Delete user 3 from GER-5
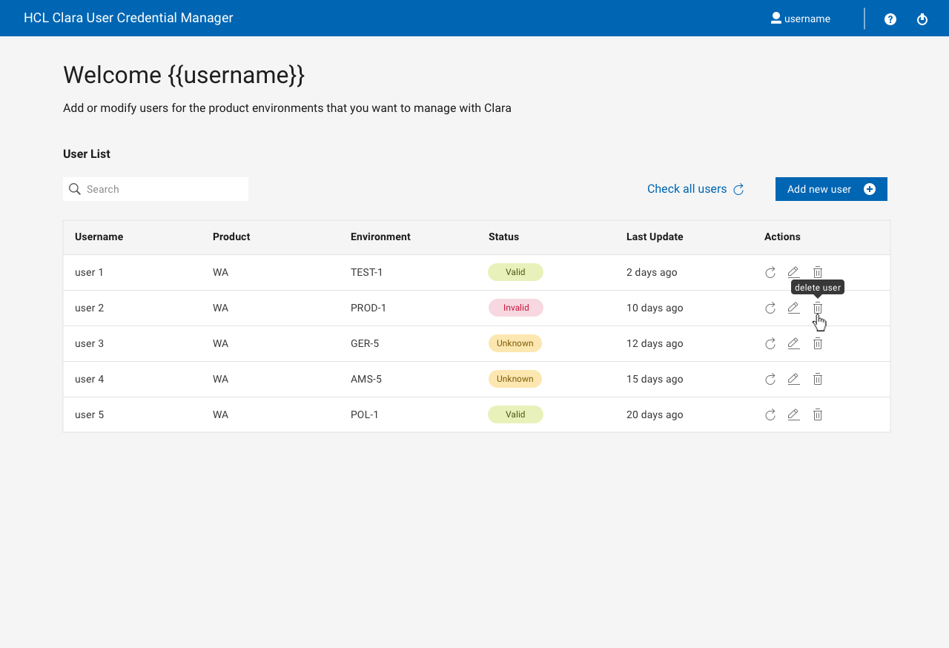Image resolution: width=949 pixels, height=648 pixels. (818, 343)
